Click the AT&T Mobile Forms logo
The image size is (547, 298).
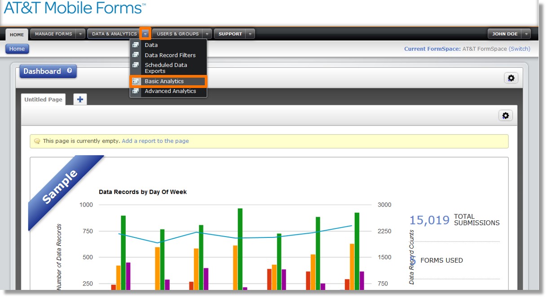(x=75, y=8)
